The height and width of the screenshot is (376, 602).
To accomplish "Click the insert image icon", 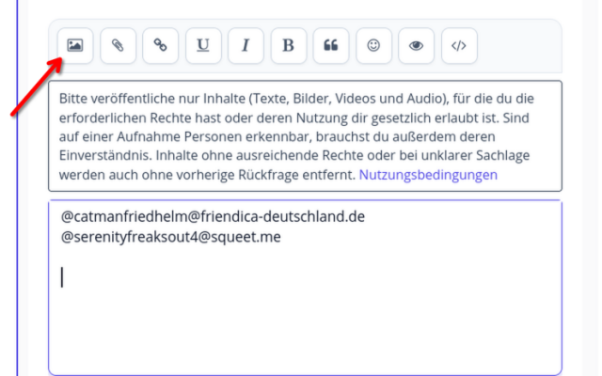I will click(75, 46).
